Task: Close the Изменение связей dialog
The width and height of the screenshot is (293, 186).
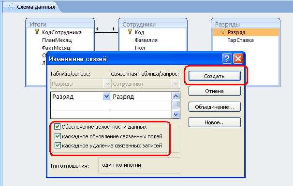Action: pyautogui.click(x=238, y=59)
